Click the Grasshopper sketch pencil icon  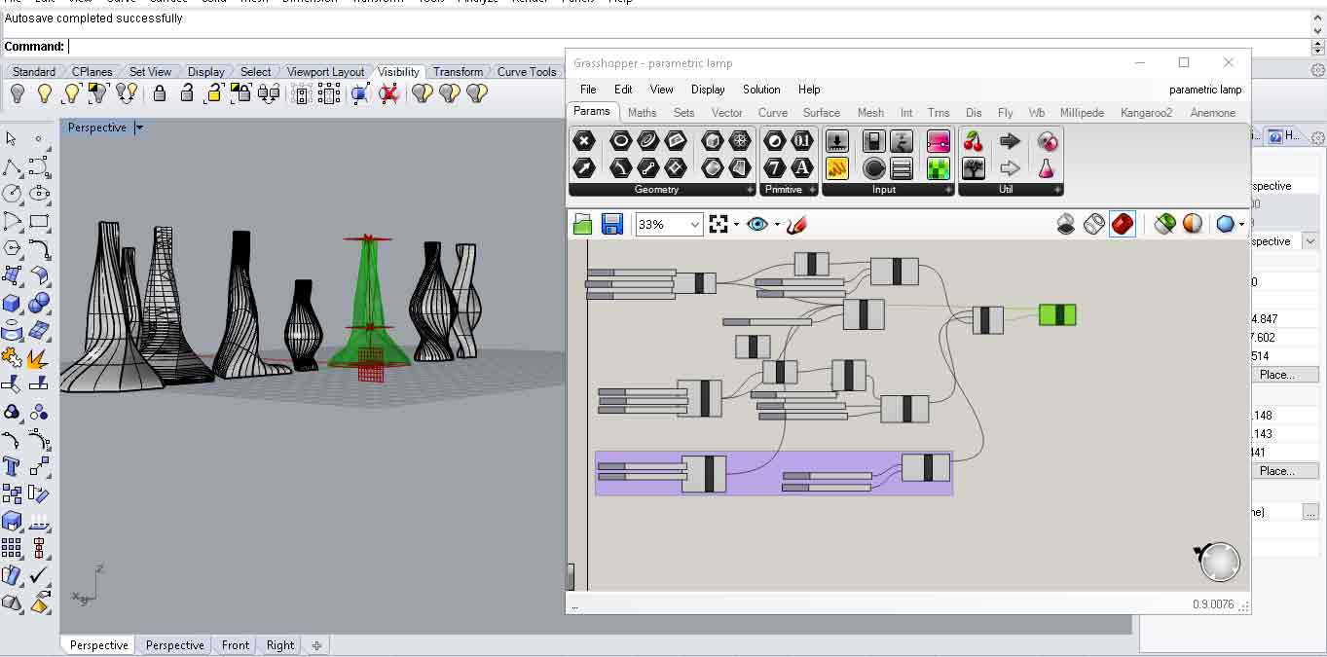[796, 225]
